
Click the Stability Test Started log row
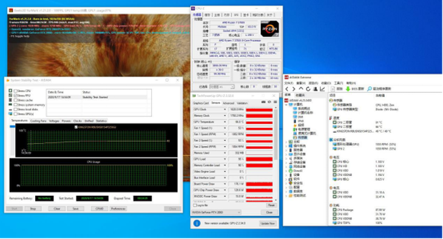pyautogui.click(x=97, y=97)
